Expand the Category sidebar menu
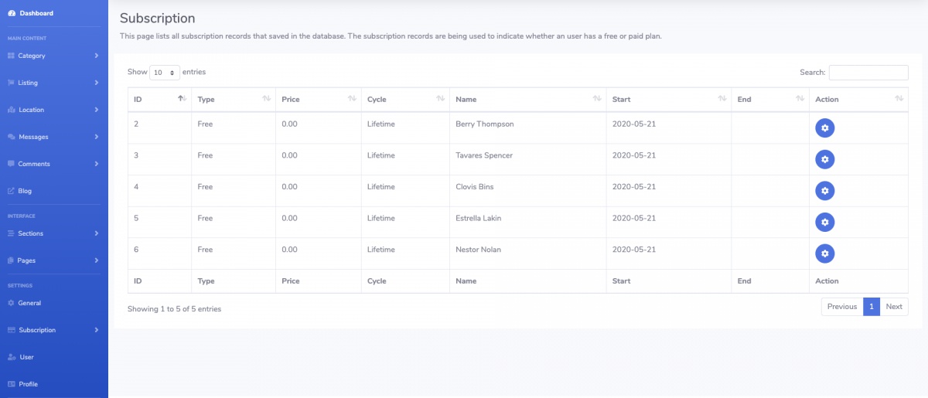Viewport: 928px width, 398px height. [x=53, y=56]
